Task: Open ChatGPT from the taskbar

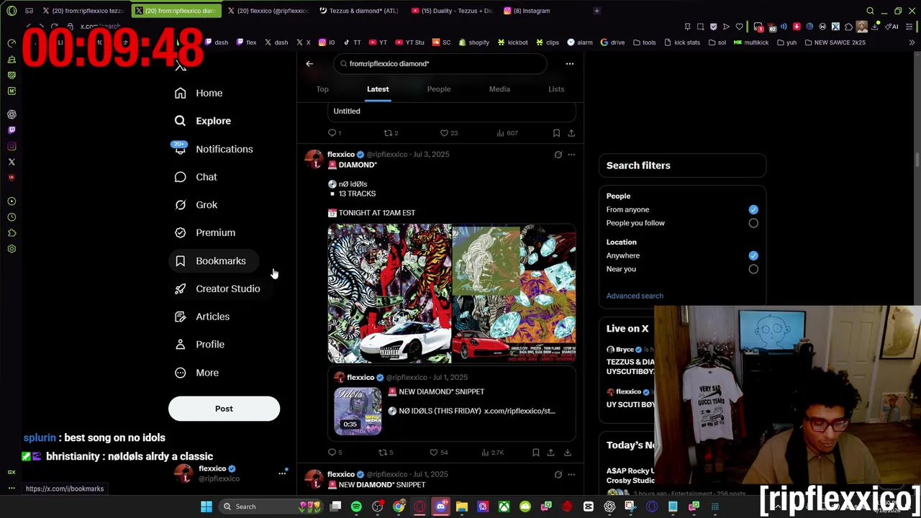Action: [x=609, y=506]
